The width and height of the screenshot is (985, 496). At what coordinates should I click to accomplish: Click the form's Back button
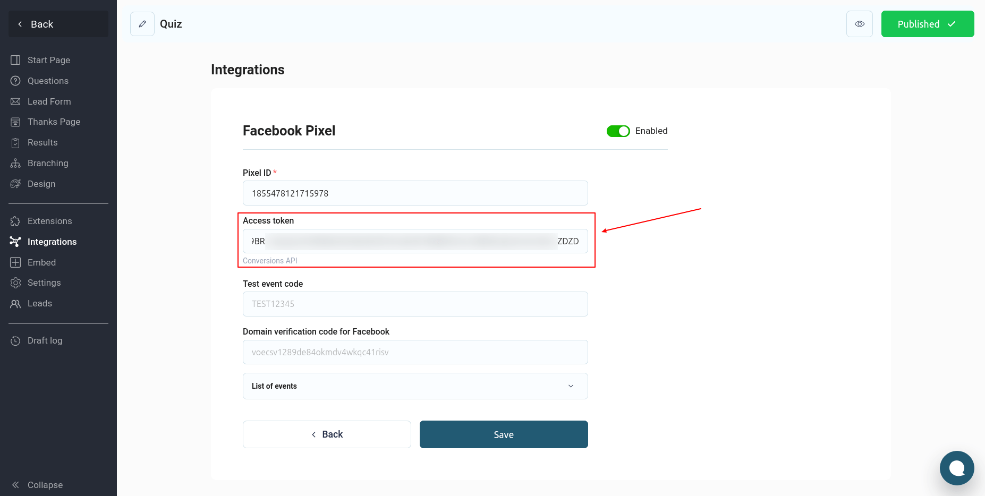(327, 434)
